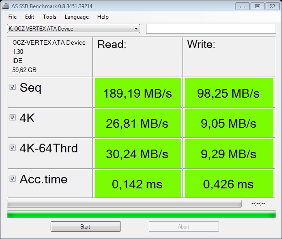Click the empty text field beside the drive selector

point(211,29)
